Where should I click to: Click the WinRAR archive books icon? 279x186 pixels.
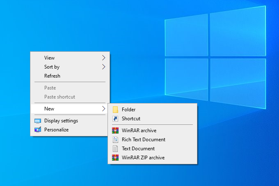[115, 131]
